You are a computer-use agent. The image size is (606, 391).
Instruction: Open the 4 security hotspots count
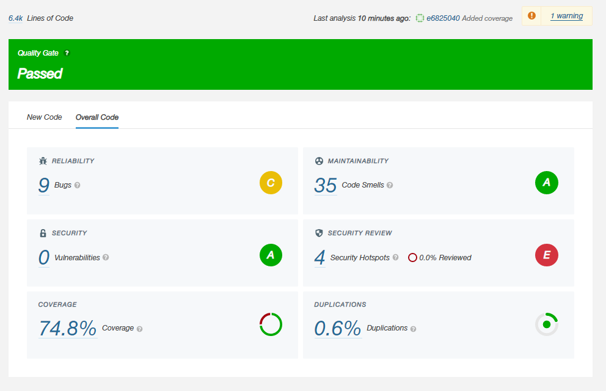coord(319,257)
